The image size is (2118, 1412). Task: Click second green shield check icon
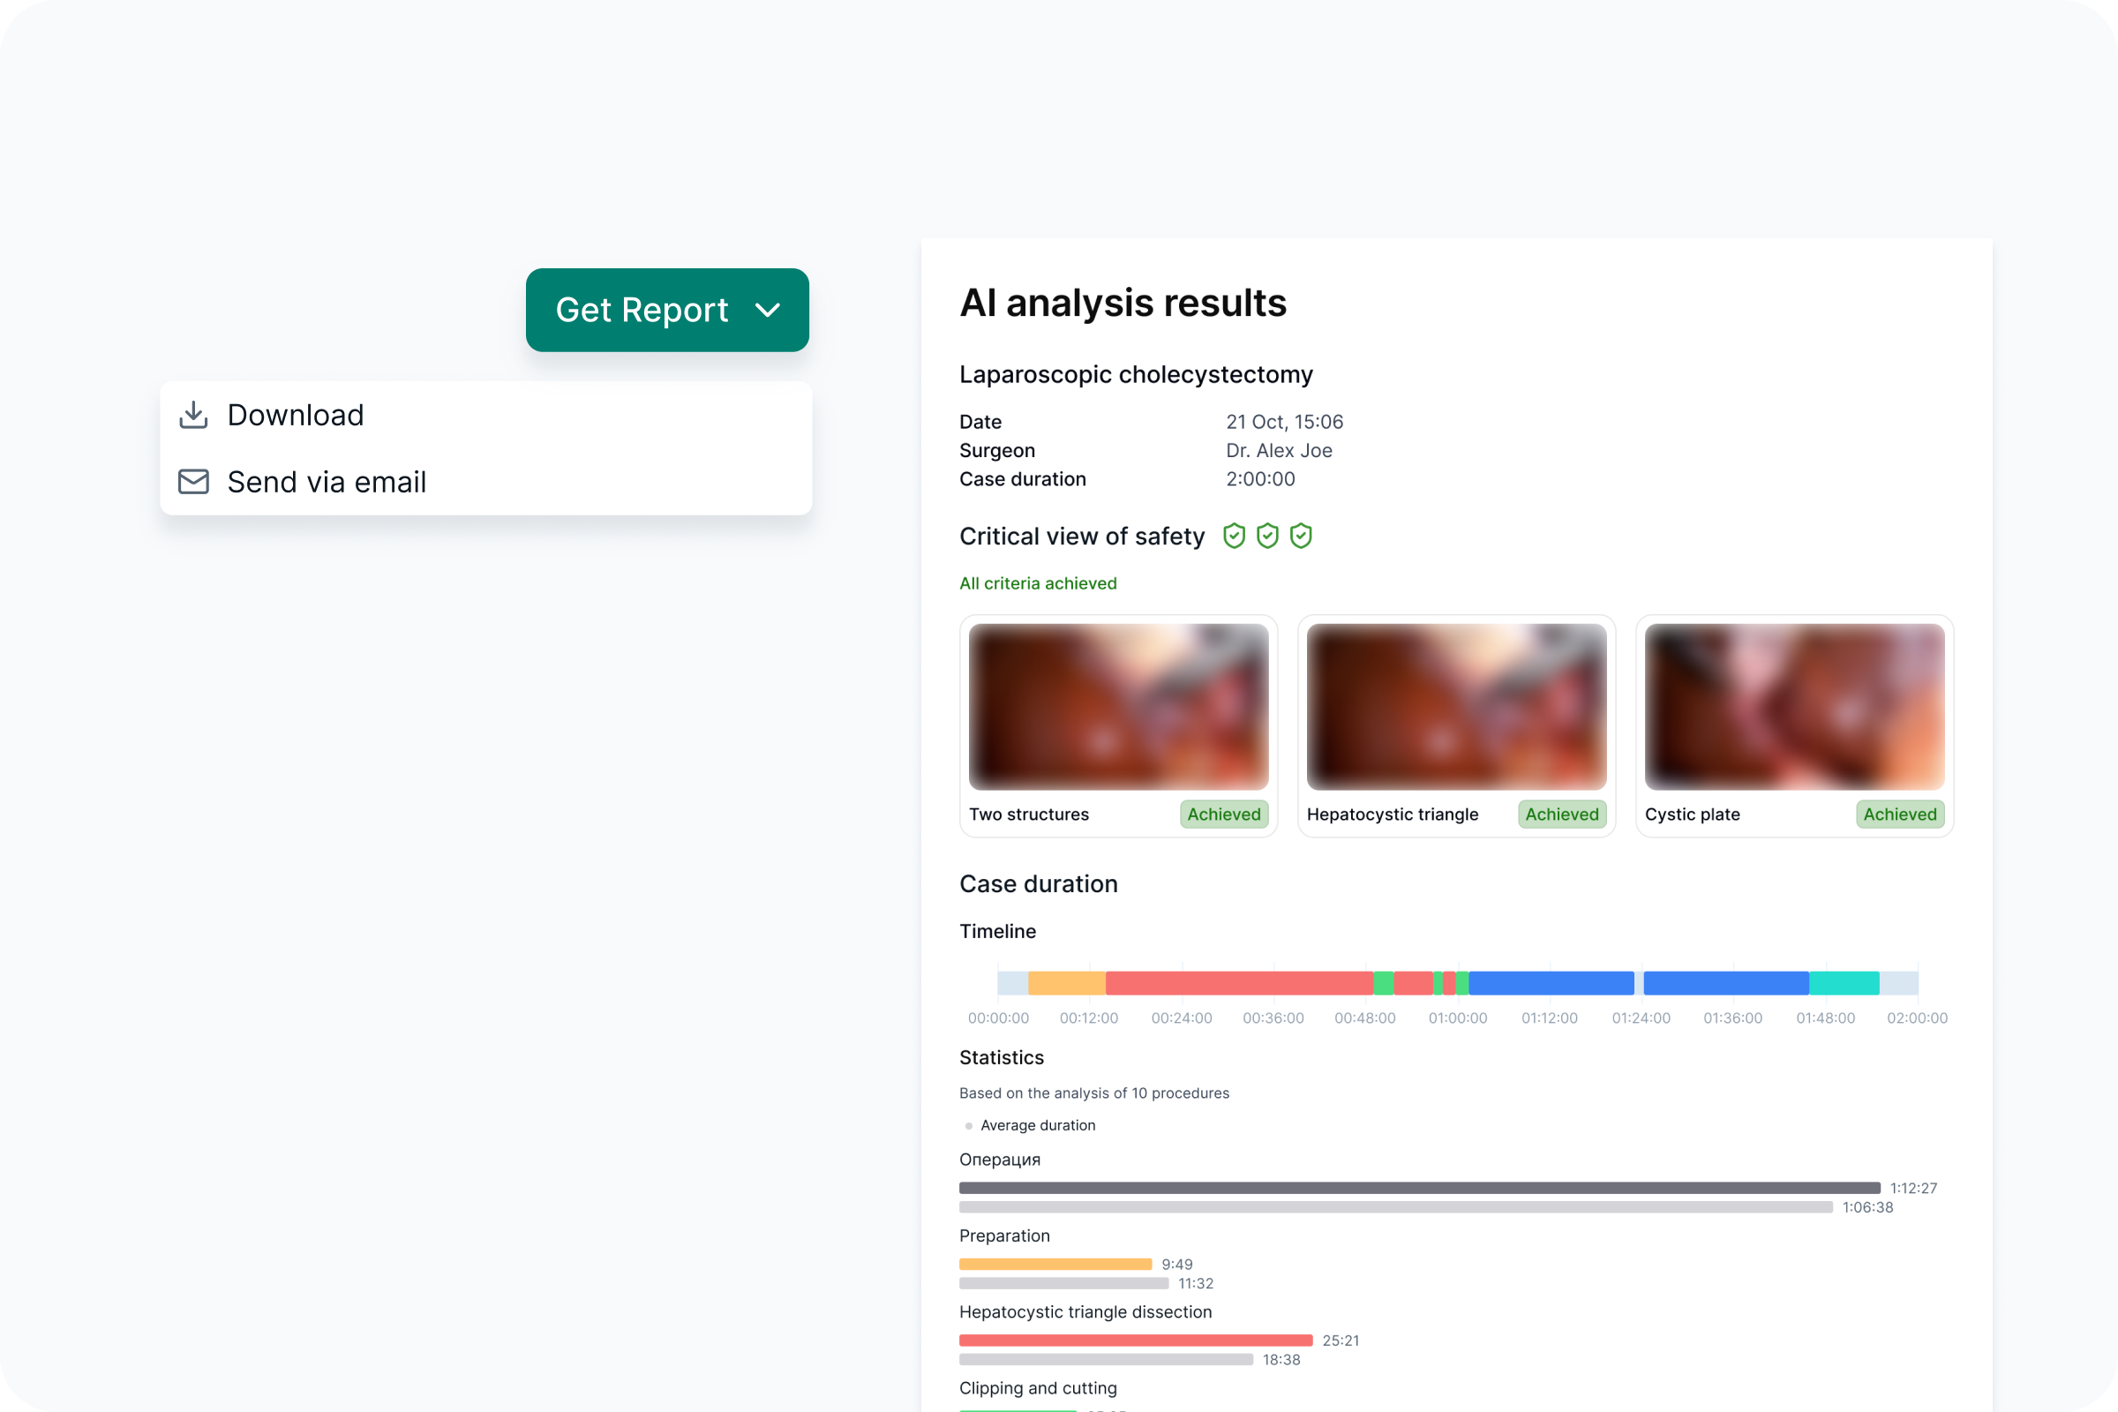tap(1267, 536)
